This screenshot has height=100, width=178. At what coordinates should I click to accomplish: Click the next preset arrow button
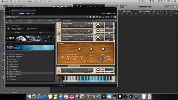(x=16, y=14)
